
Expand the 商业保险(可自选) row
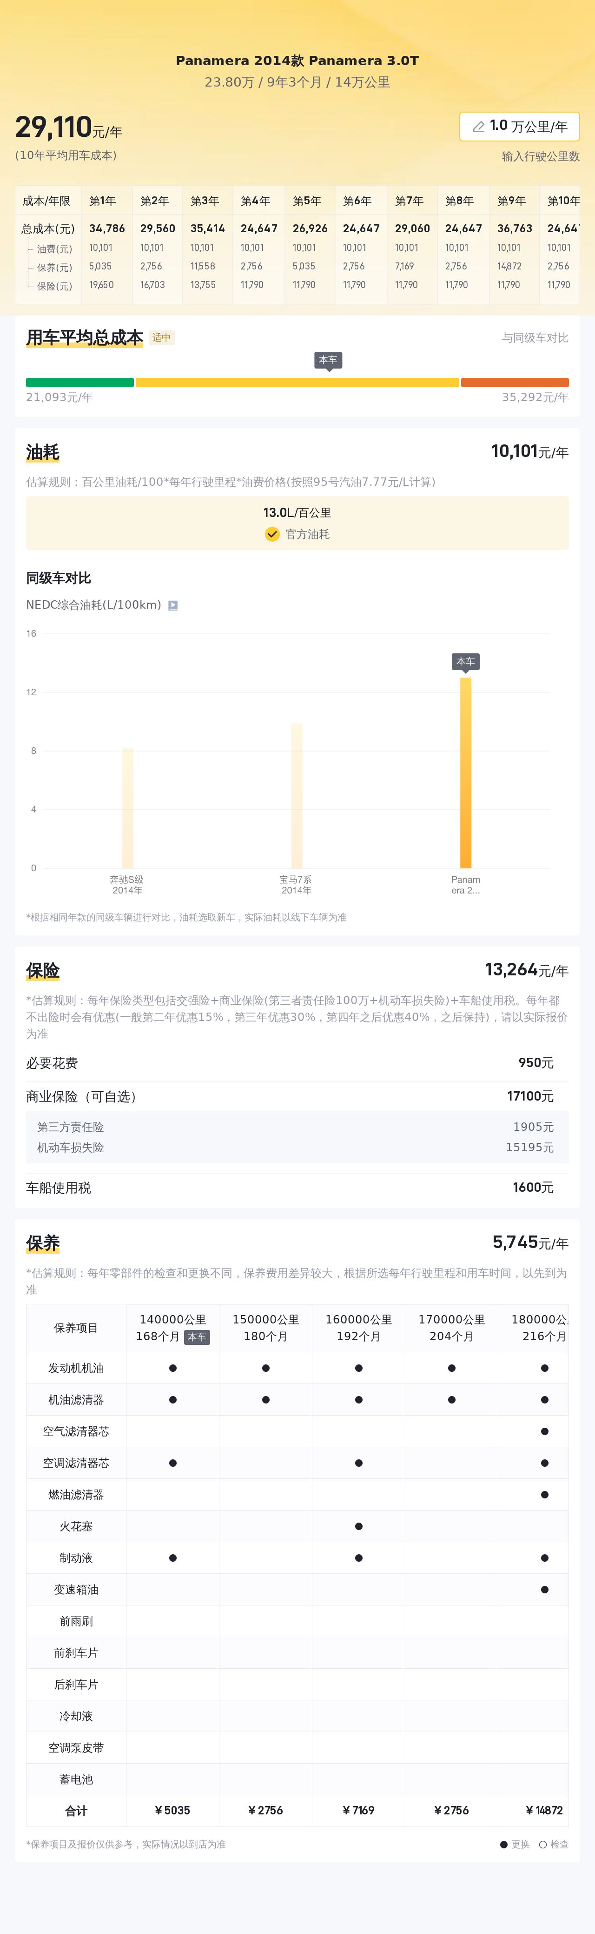[x=297, y=1097]
